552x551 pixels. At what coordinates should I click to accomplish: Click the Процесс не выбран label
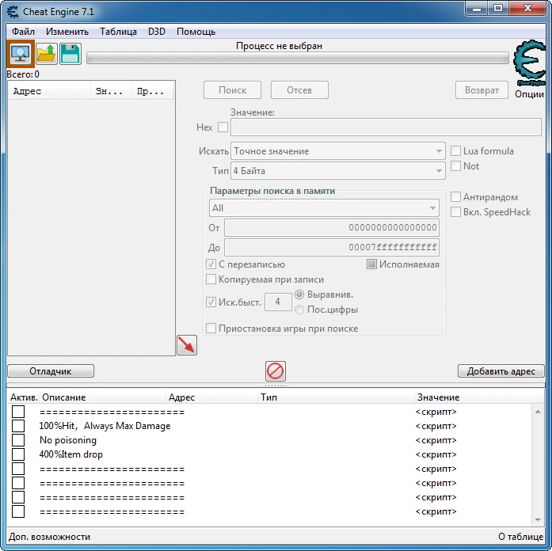tap(279, 46)
